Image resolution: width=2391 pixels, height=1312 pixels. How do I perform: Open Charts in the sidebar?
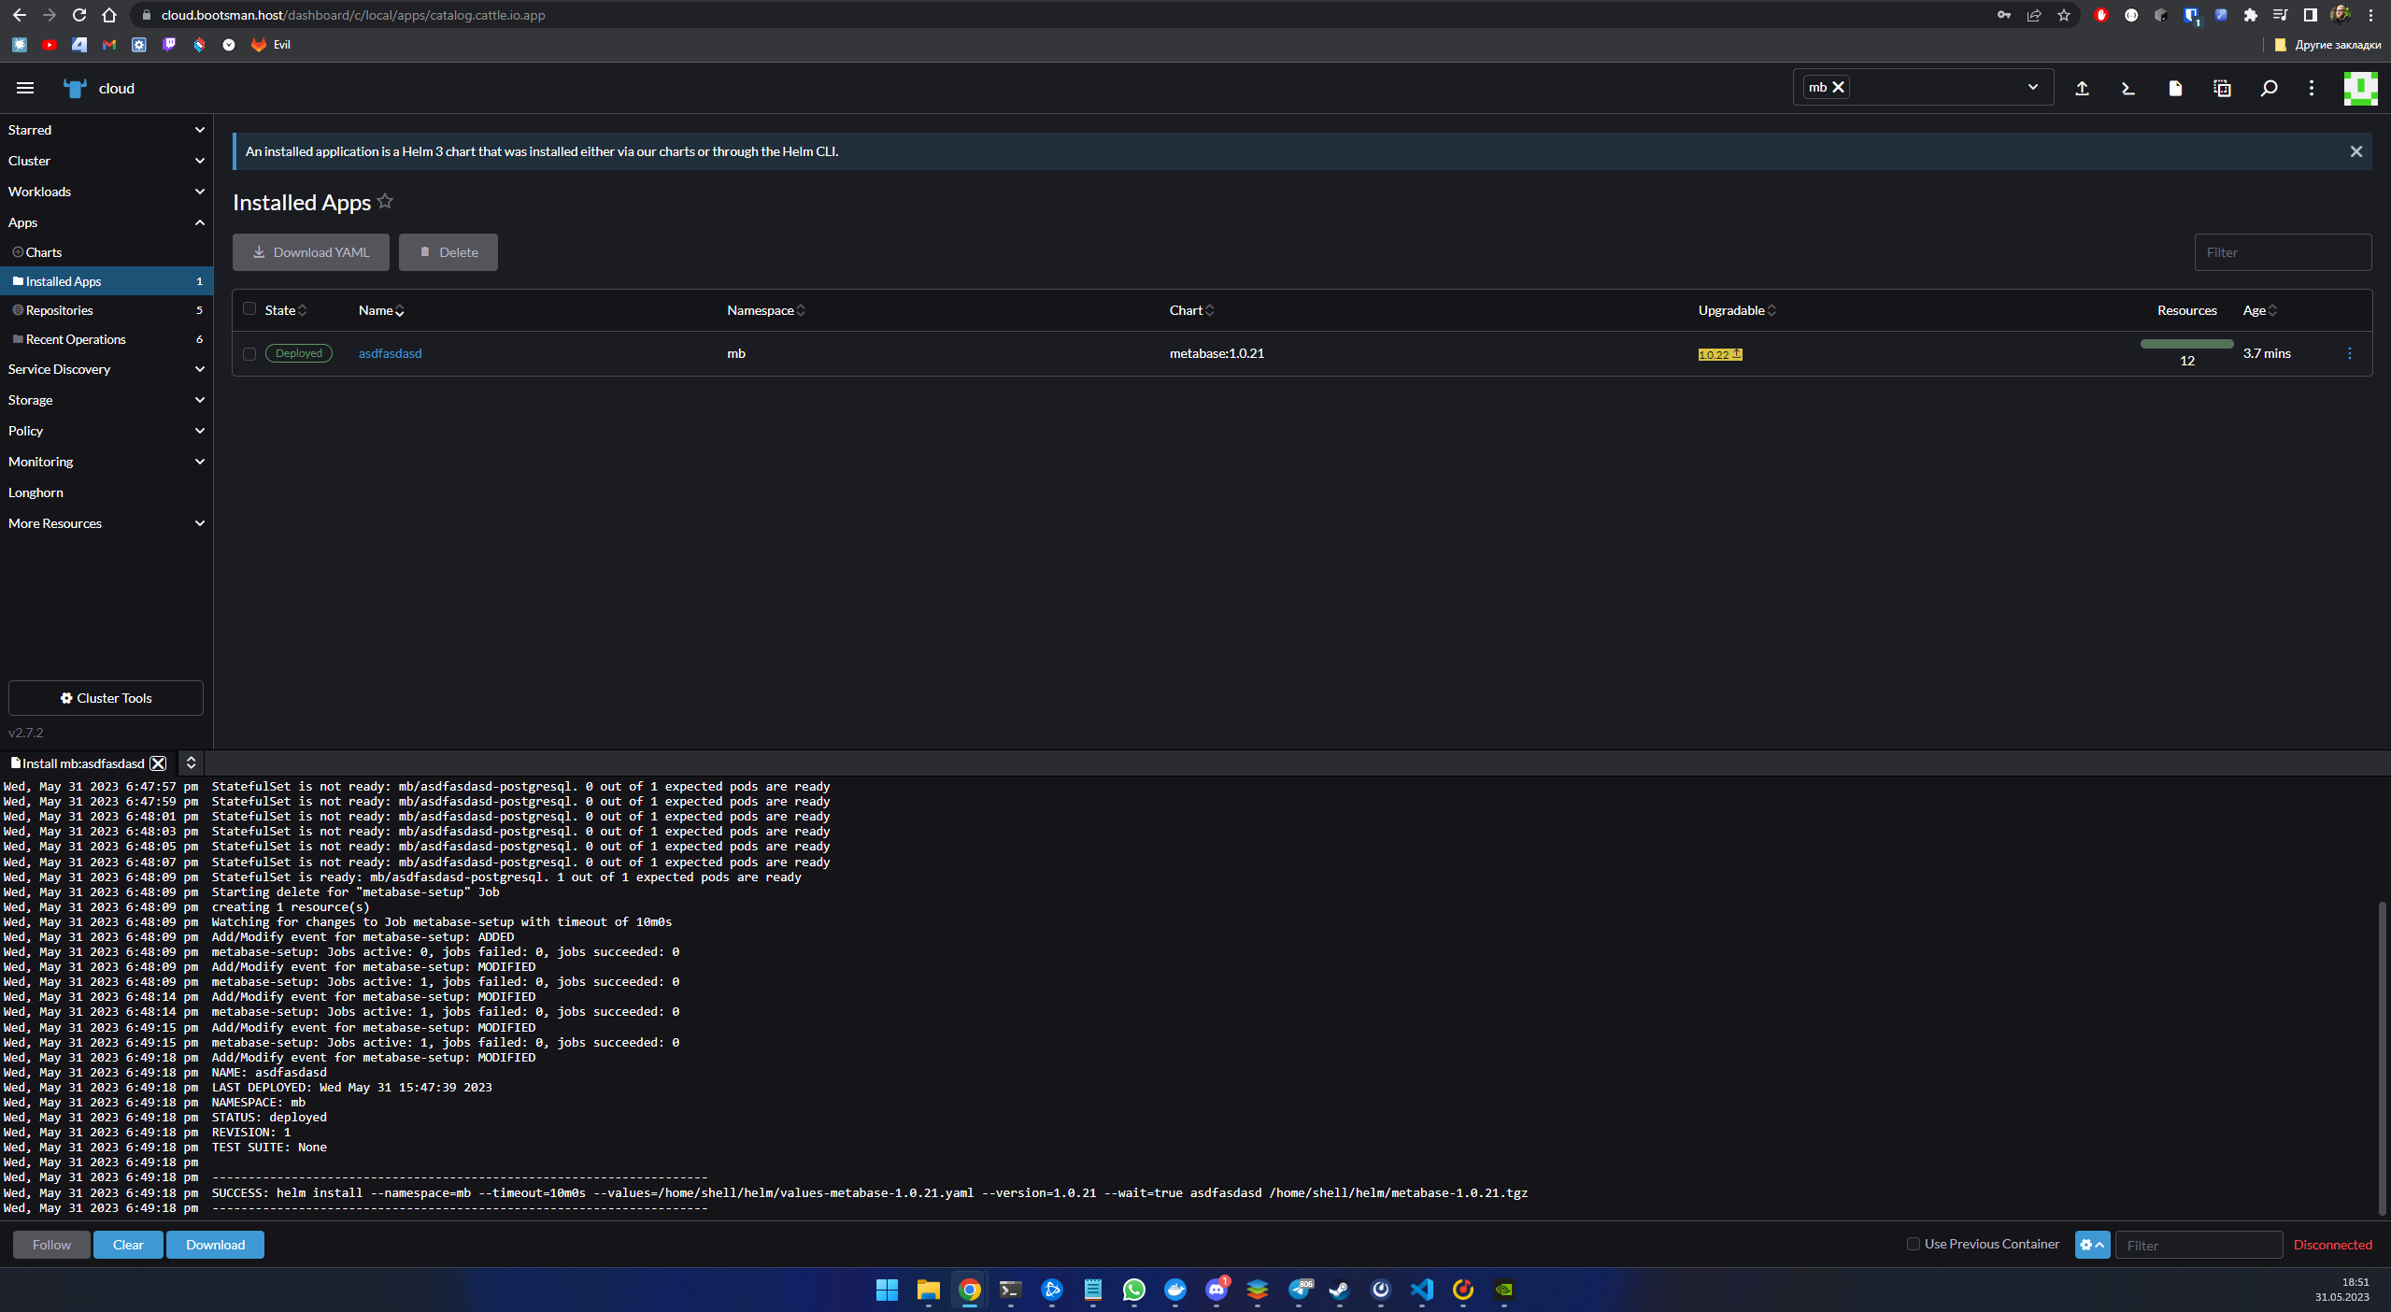(x=44, y=252)
